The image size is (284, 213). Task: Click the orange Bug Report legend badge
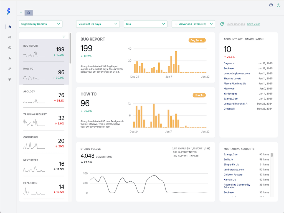[x=197, y=40]
